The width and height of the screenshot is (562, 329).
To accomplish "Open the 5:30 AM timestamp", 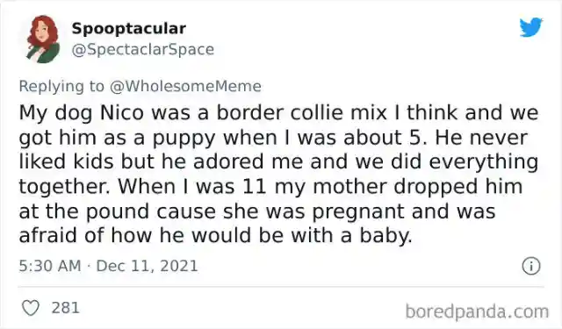I will [x=50, y=266].
